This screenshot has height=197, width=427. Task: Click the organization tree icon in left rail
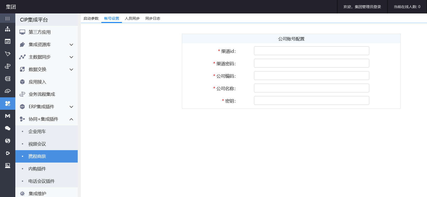[x=8, y=29]
